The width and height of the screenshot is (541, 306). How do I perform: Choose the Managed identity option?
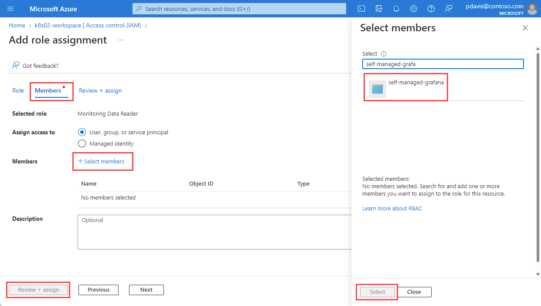(x=82, y=143)
